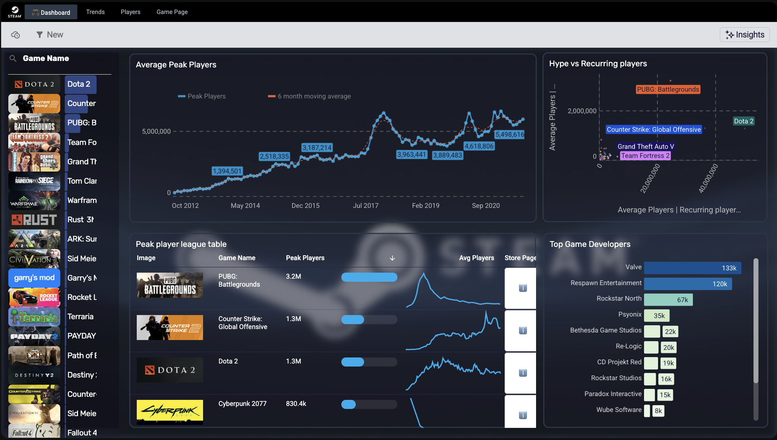Viewport: 777px width, 440px height.
Task: Click the Dota 2 peak players progress bar
Action: coord(369,362)
